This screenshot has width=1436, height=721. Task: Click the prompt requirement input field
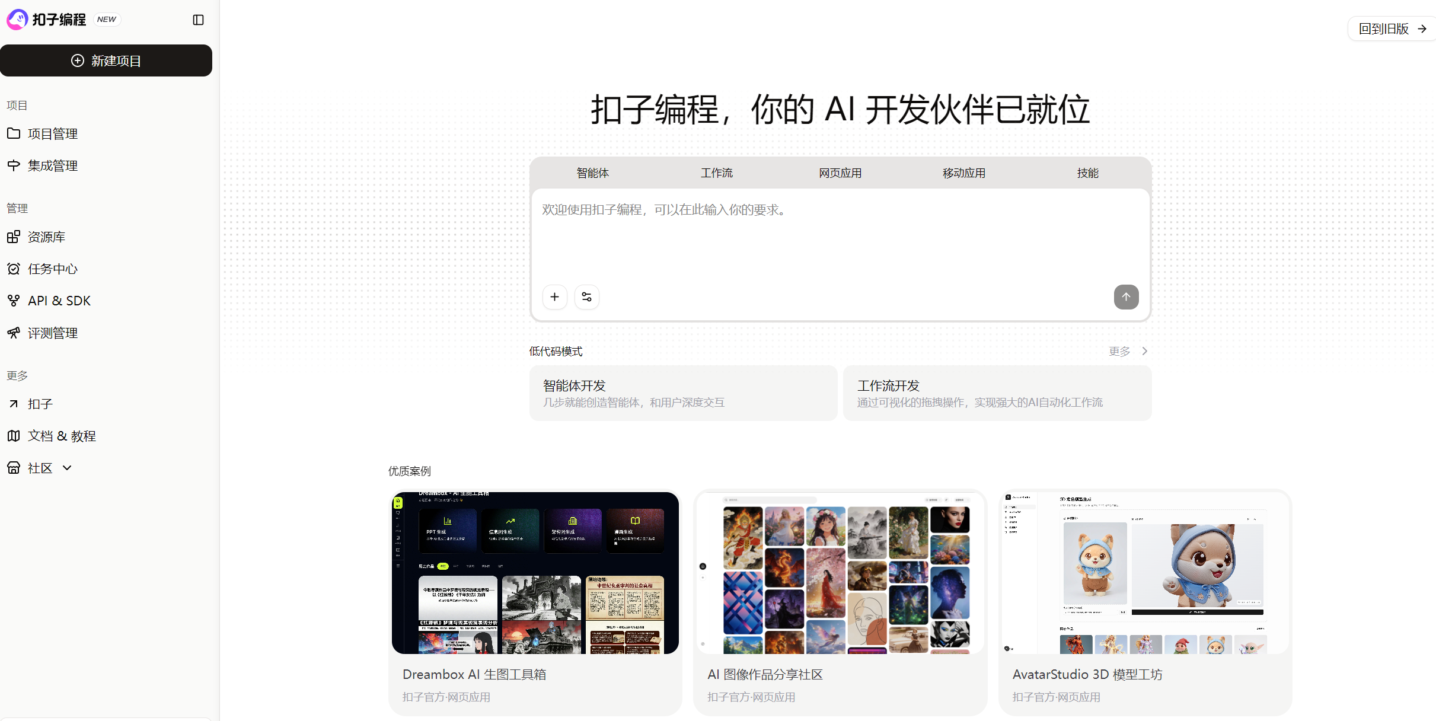pos(840,237)
